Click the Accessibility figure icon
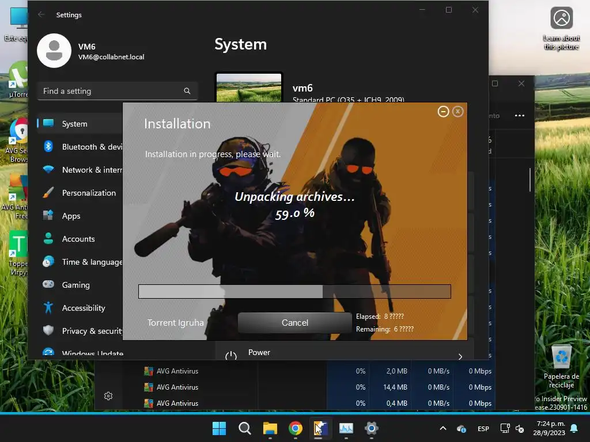 pos(48,307)
